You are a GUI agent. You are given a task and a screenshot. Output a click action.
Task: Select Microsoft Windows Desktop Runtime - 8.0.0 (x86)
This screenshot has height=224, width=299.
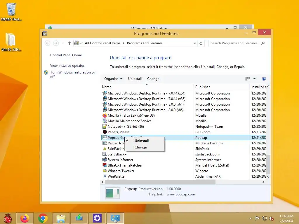pyautogui.click(x=145, y=110)
